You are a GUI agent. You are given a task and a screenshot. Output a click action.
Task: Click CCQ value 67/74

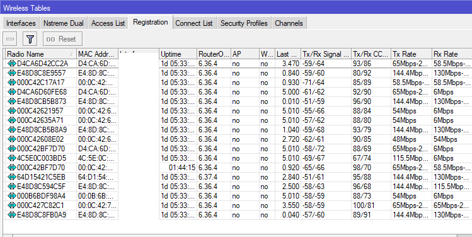pos(362,158)
